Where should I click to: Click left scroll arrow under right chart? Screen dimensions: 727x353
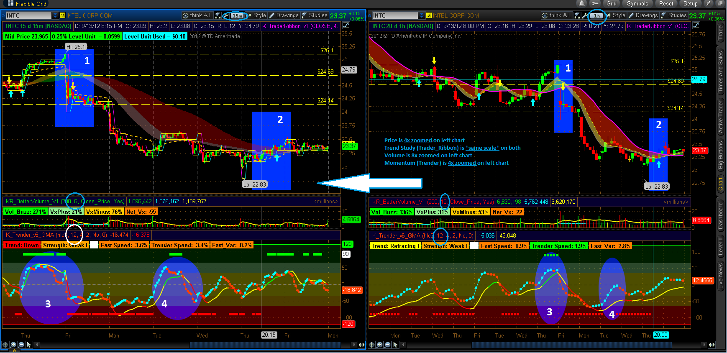click(x=404, y=345)
